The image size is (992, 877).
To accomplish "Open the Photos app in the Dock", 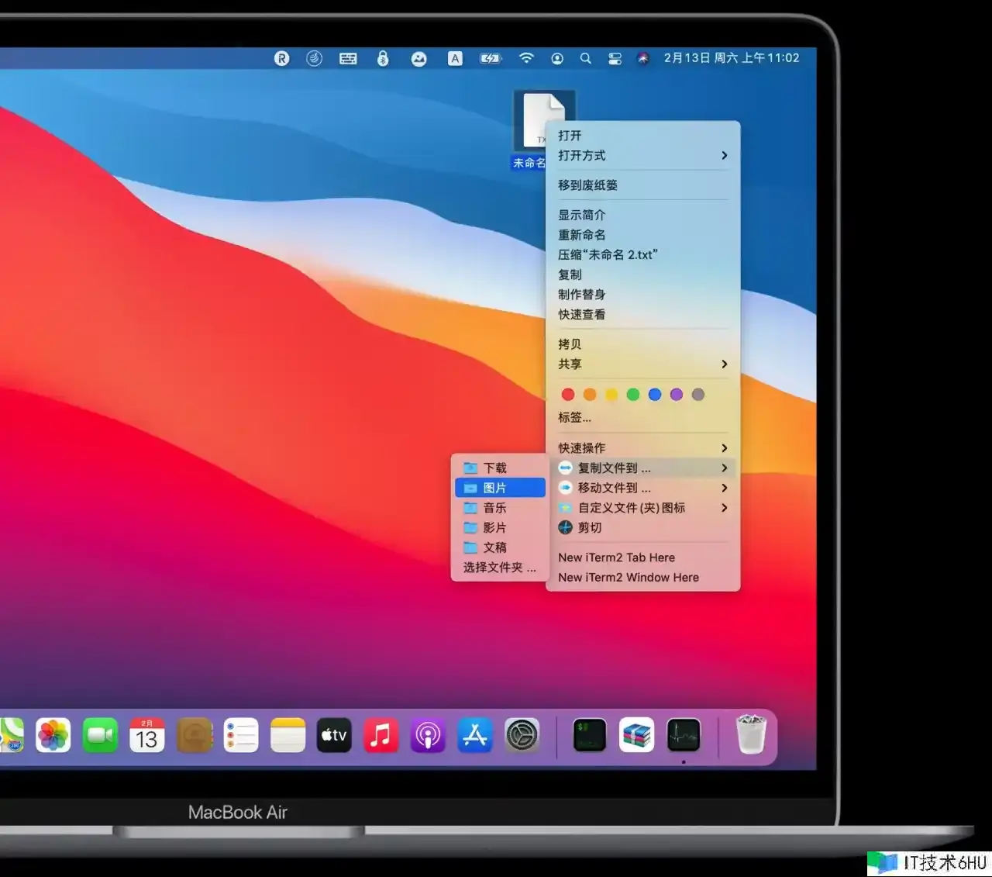I will tap(53, 735).
